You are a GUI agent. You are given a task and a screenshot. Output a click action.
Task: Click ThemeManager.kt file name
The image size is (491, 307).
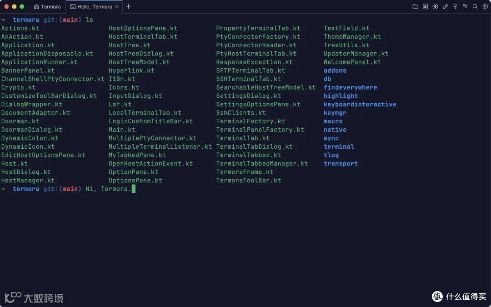click(x=352, y=37)
